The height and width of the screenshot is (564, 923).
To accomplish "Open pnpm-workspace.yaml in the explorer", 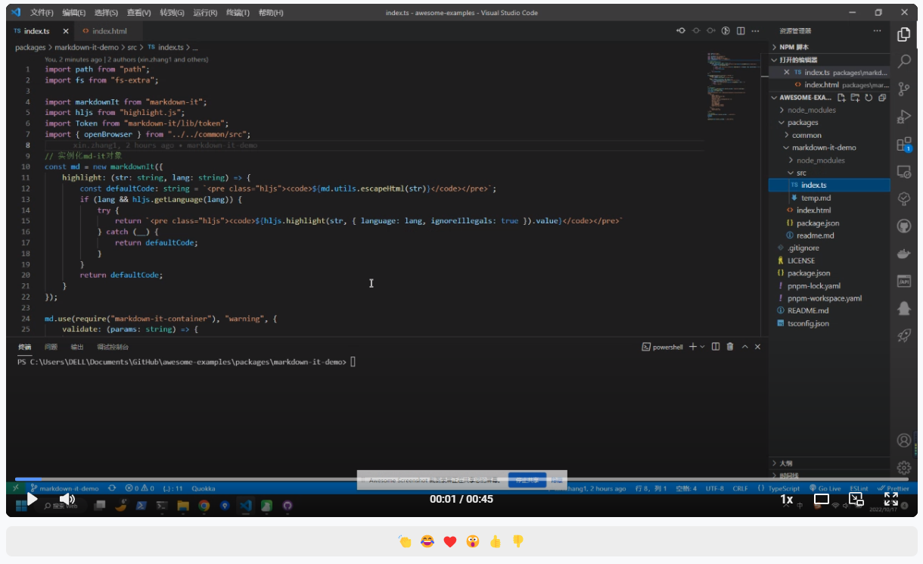I will pos(830,298).
